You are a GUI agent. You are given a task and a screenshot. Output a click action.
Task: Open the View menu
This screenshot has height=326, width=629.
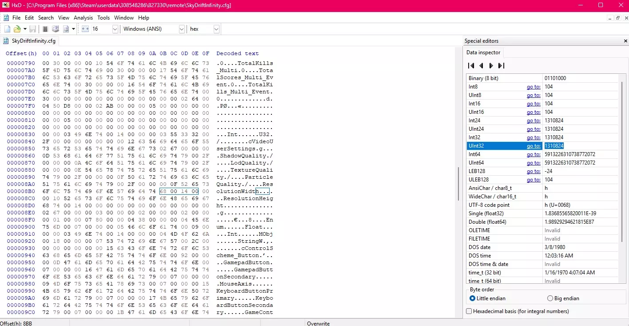pos(64,18)
